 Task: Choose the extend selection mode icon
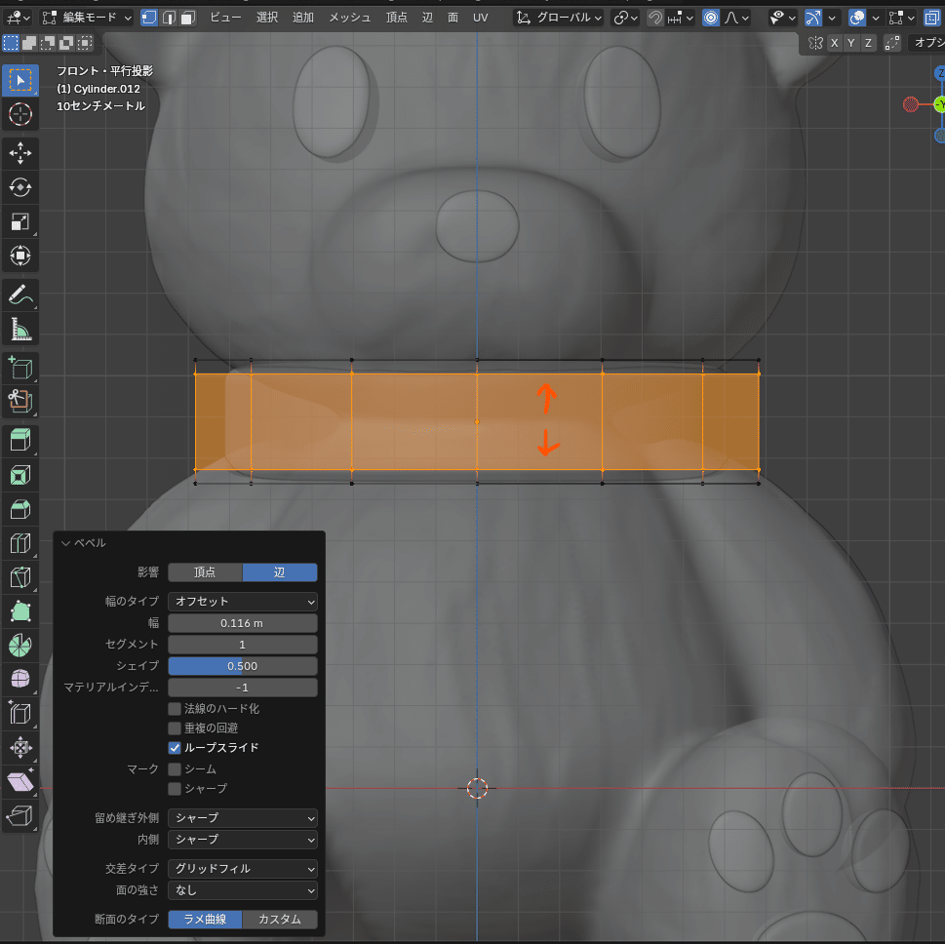(x=29, y=43)
